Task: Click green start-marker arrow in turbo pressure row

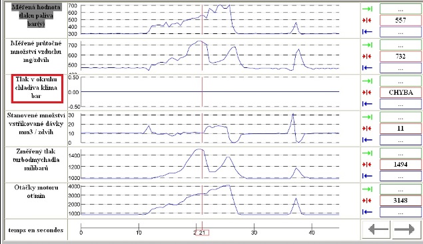Action: tap(367, 153)
